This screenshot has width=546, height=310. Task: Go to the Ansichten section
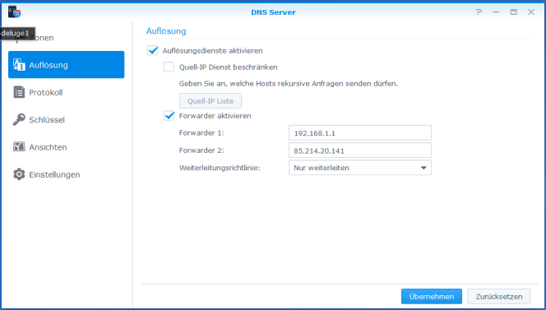tap(66, 147)
